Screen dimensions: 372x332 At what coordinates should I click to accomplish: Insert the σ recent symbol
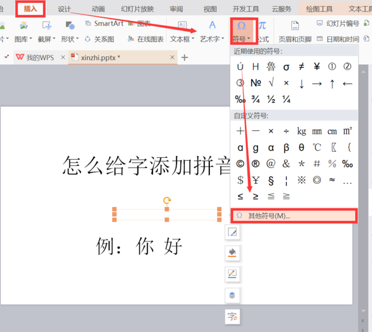[x=286, y=67]
